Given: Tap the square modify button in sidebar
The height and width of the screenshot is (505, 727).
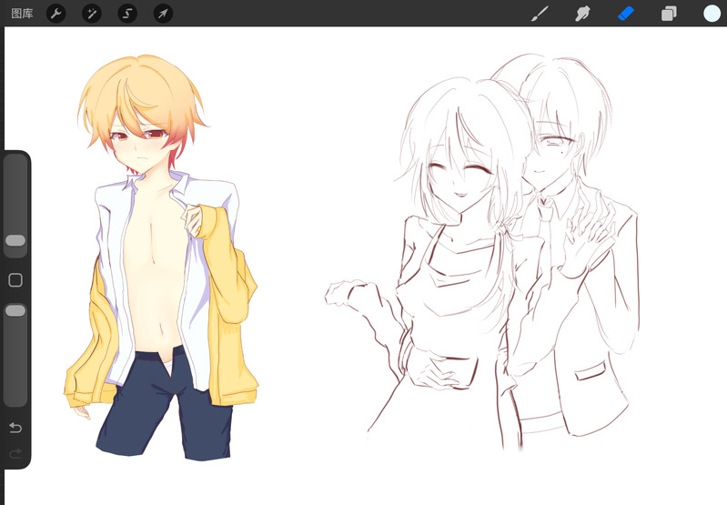Looking at the screenshot, I should pos(15,280).
